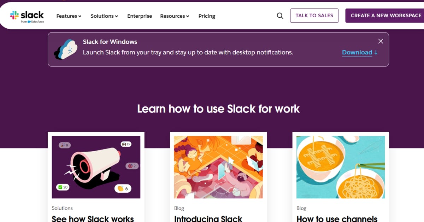Expand the Resources menu

coord(175,16)
